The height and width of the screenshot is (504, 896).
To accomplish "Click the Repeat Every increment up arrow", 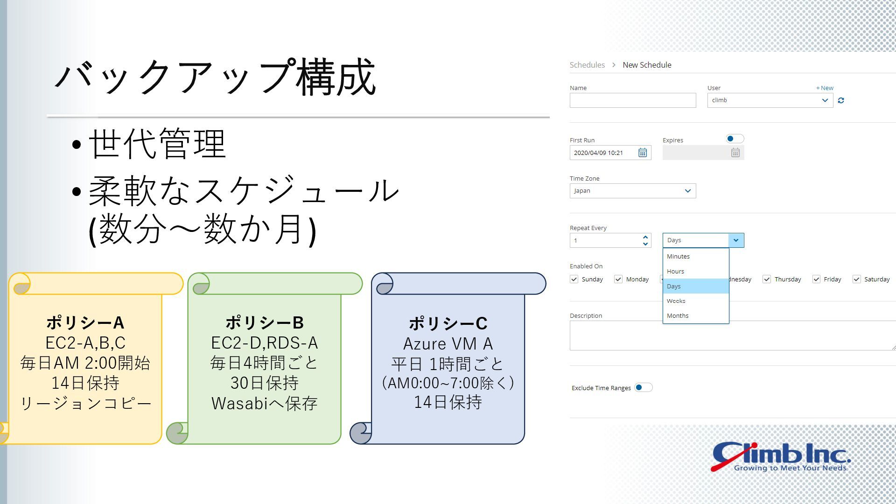I will pyautogui.click(x=645, y=237).
